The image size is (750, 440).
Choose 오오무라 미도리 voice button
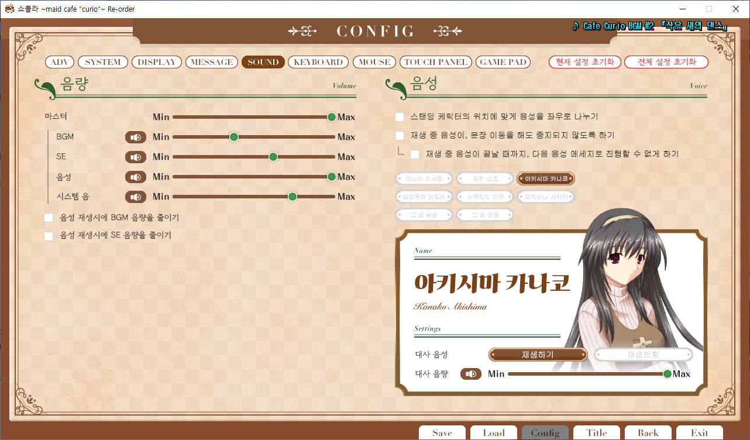[424, 197]
